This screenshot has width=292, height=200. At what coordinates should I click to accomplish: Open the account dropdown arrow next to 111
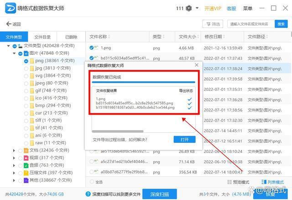point(197,8)
